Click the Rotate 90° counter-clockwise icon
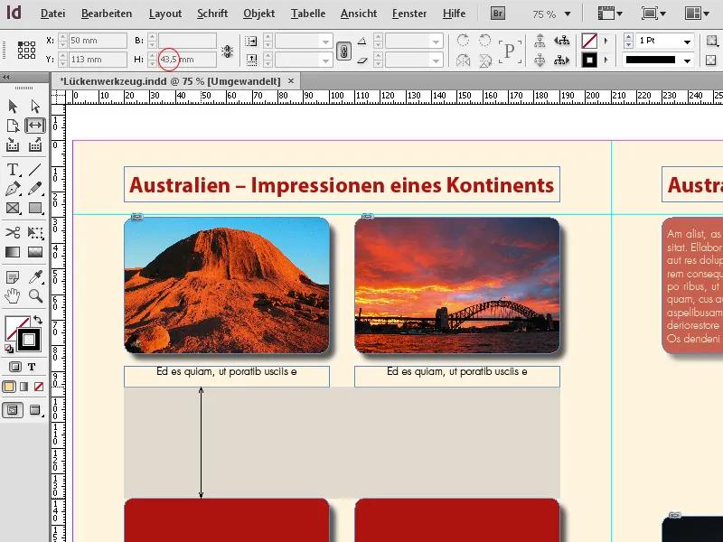The height and width of the screenshot is (542, 723). click(x=484, y=41)
